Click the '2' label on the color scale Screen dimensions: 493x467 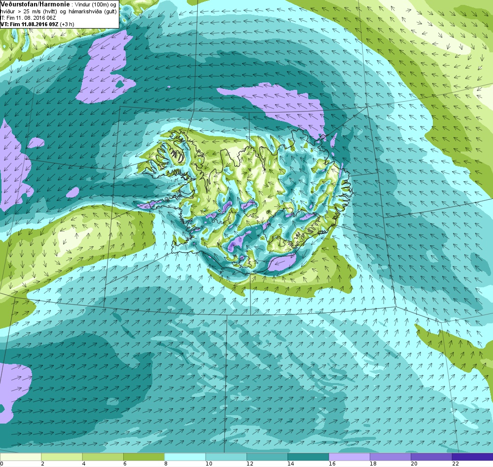[x=42, y=464]
